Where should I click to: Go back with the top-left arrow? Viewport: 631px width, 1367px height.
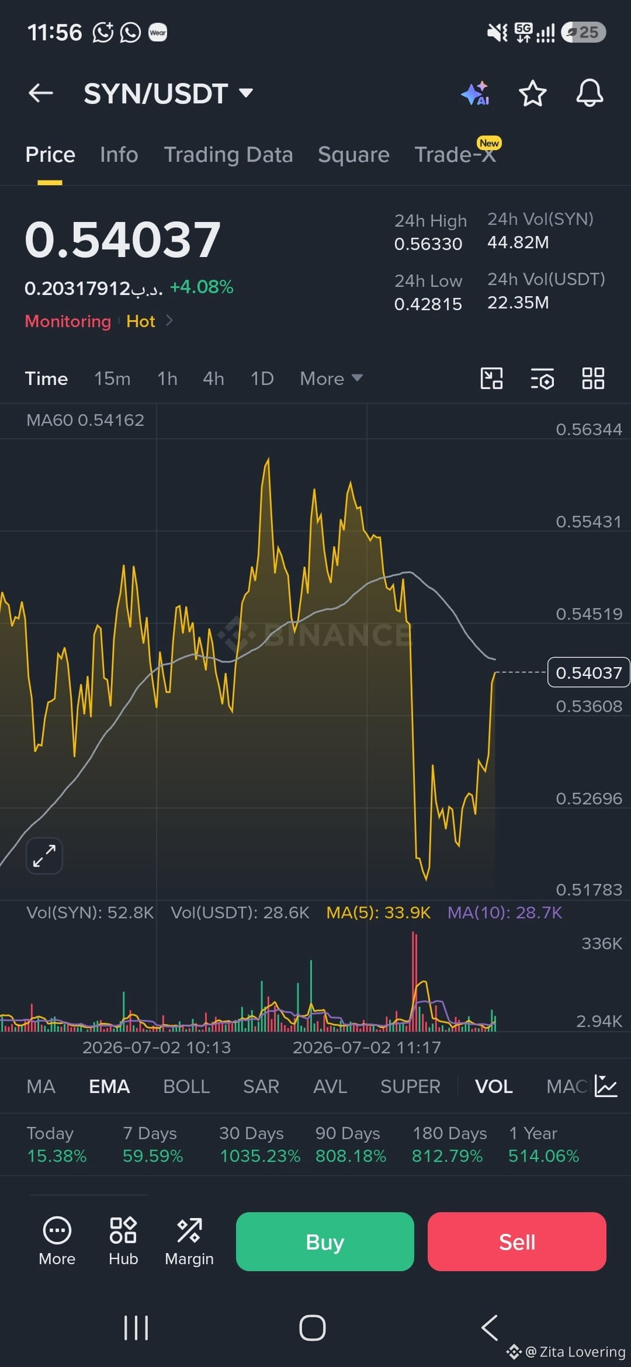point(41,93)
